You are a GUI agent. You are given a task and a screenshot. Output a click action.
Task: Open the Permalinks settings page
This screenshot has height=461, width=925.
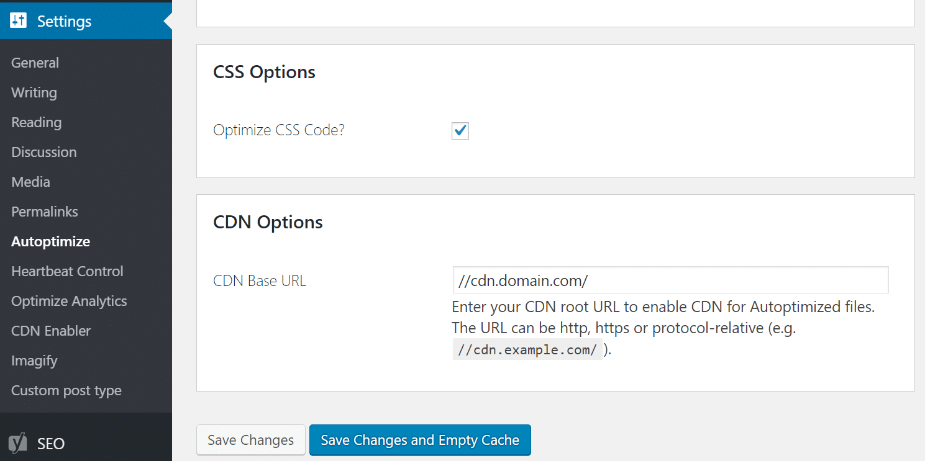coord(44,212)
